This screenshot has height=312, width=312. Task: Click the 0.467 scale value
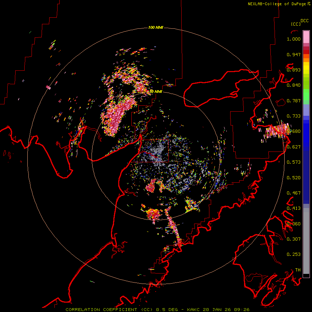[x=294, y=193]
